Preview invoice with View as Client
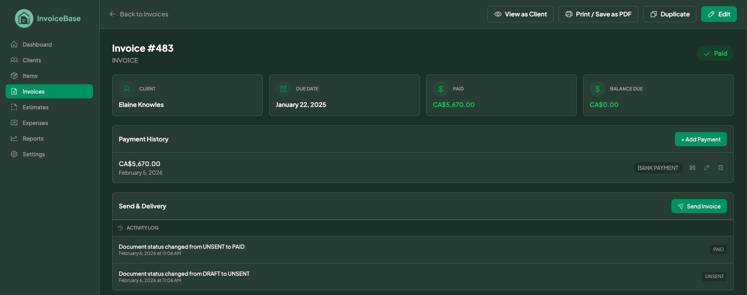The image size is (747, 295). [520, 14]
